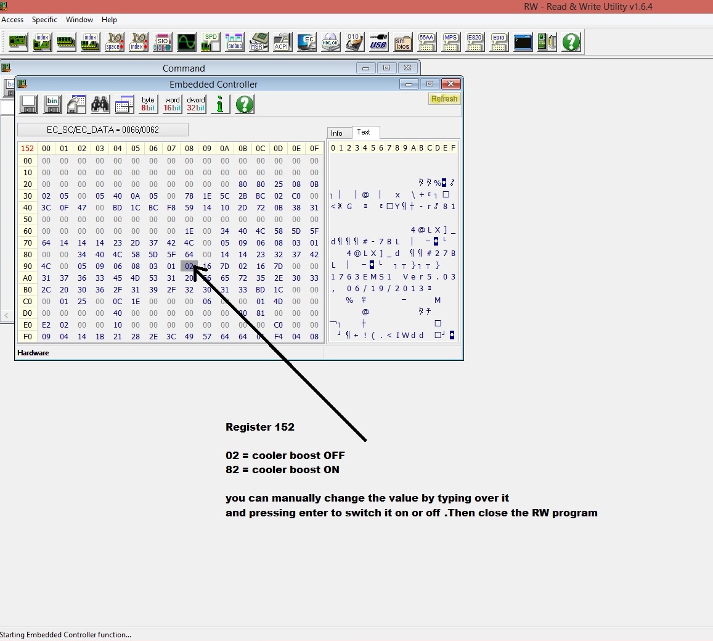Open the 010 disk sector tool
The width and height of the screenshot is (713, 641).
355,42
